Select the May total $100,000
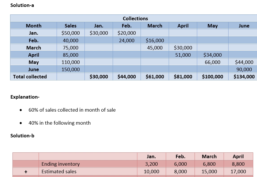The height and width of the screenshot is (177, 257). tap(213, 77)
